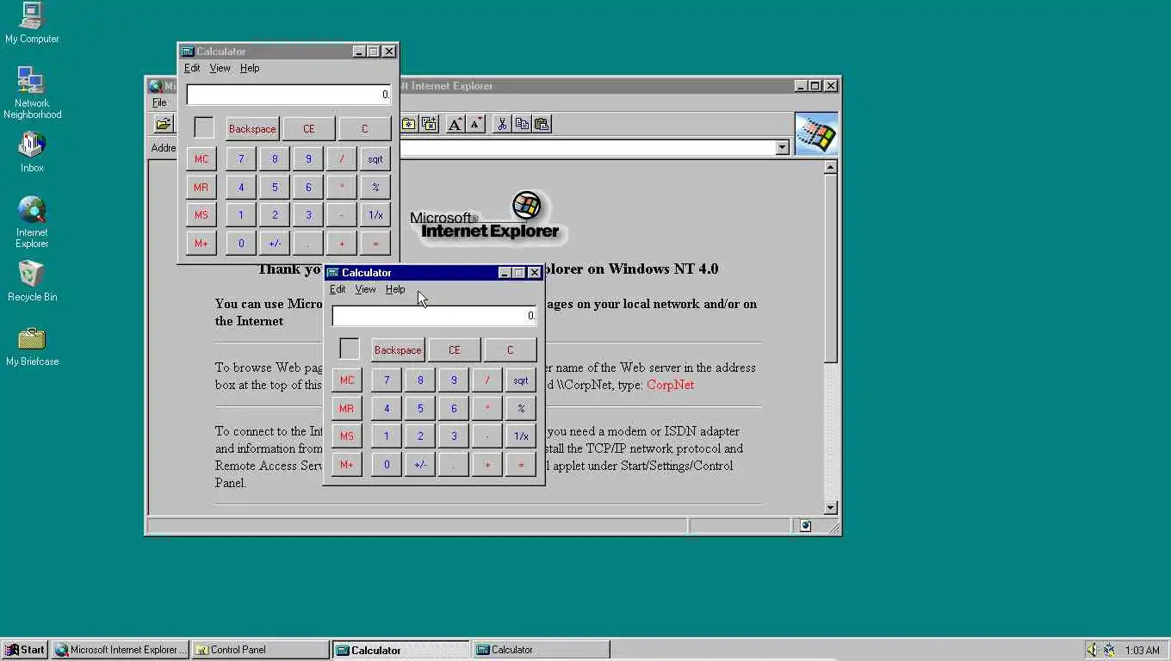This screenshot has width=1171, height=661.
Task: Switch to Microsoft Internet Explorer taskbar button
Action: coord(120,650)
